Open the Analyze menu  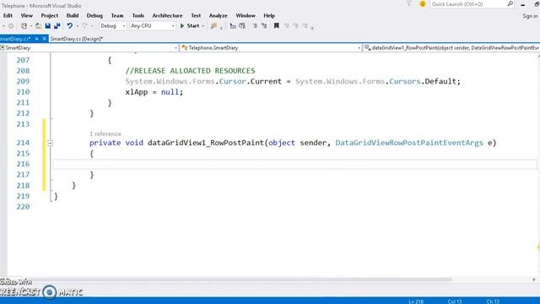click(219, 15)
